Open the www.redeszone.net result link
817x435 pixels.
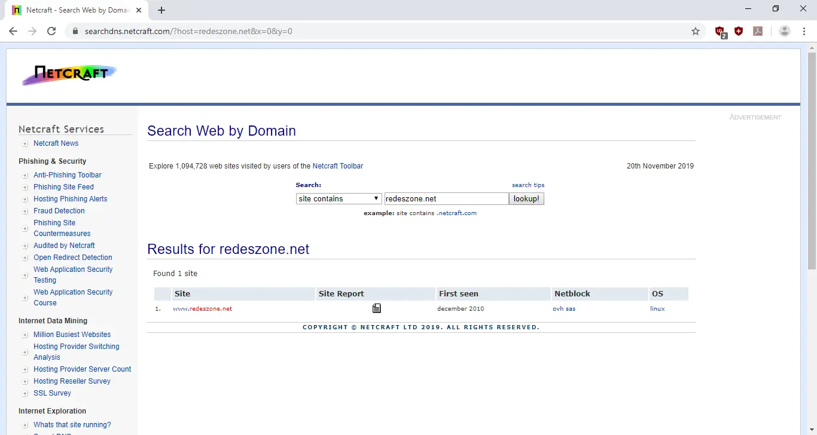coord(202,309)
